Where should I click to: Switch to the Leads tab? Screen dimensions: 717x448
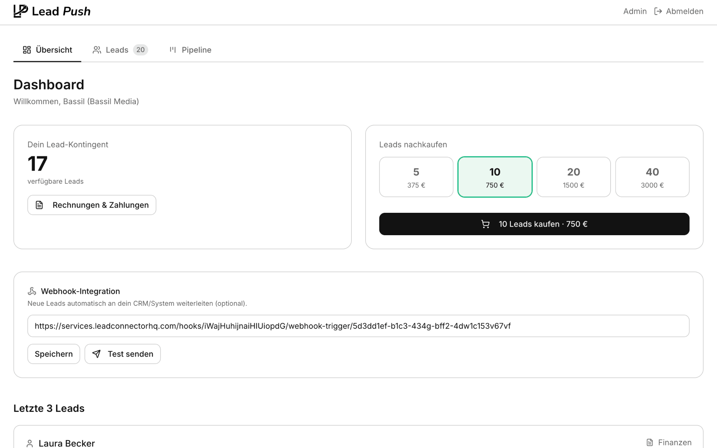(x=120, y=50)
